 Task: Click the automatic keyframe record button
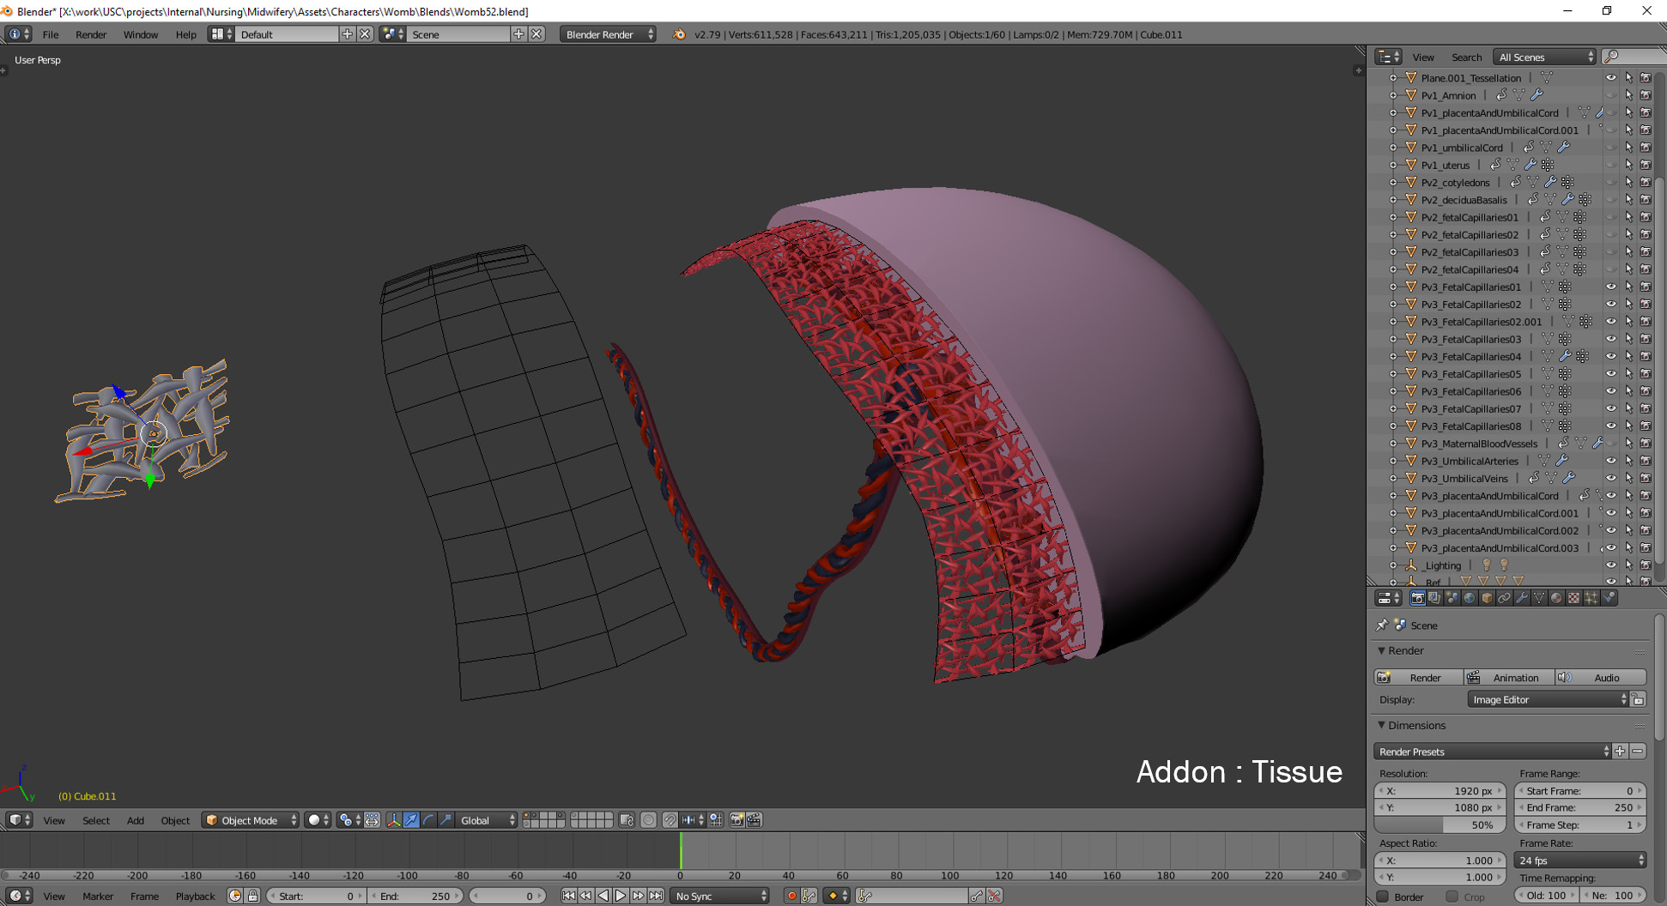791,896
